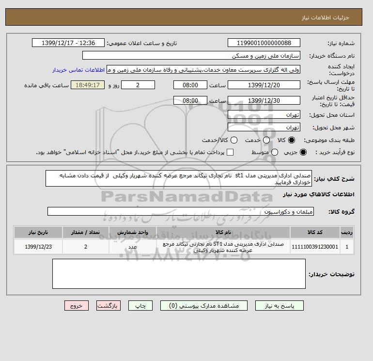373x361 pixels.
Task: Click the شهر محل تحویل تهران field
Action: (264, 127)
